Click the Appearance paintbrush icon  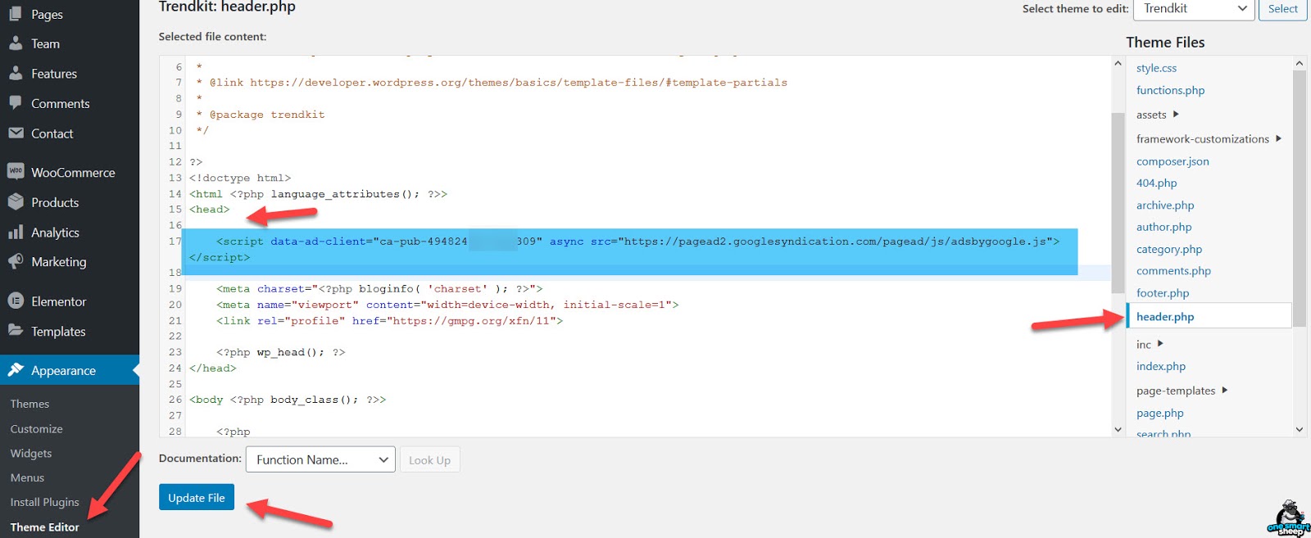pos(16,369)
